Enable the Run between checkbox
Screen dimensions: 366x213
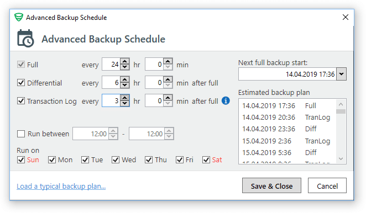click(x=21, y=134)
